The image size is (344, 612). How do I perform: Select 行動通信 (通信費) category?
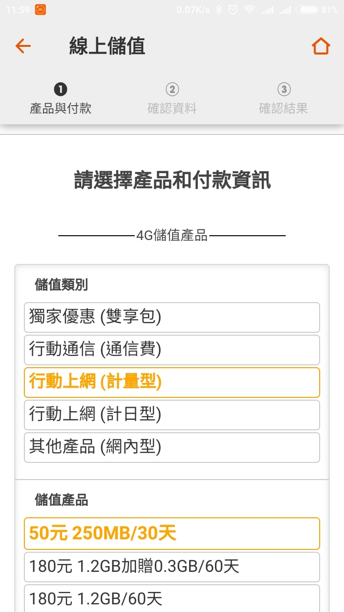point(172,350)
